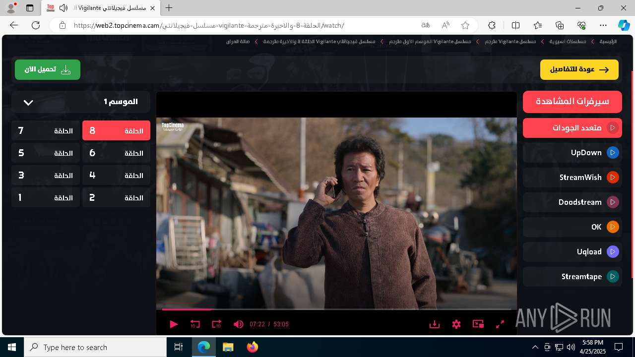Screen dimensions: 635x357
Task: Start Read aloud from address bar
Action: coord(445,25)
